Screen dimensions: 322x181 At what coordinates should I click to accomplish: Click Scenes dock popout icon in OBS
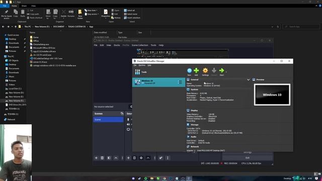[122, 114]
